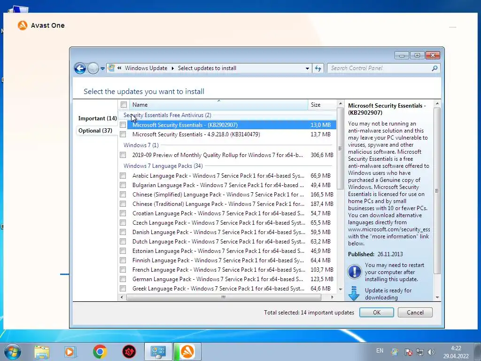Click the restart warning exclamation icon
The height and width of the screenshot is (361, 481).
tap(354, 272)
